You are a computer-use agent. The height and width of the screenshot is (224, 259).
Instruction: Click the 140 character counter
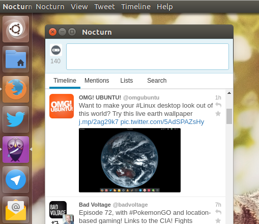(55, 61)
